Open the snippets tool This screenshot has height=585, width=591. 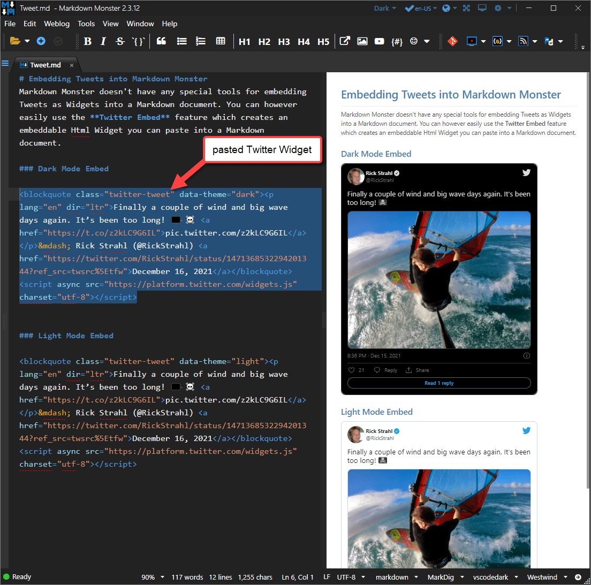tap(497, 41)
